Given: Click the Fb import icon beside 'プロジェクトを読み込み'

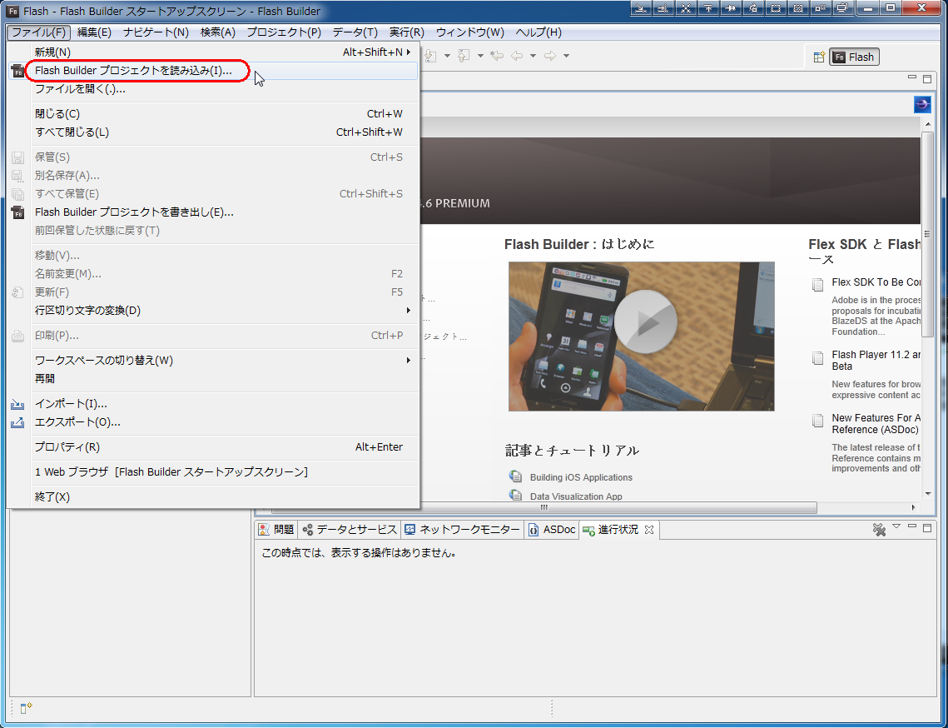Looking at the screenshot, I should click(x=18, y=72).
